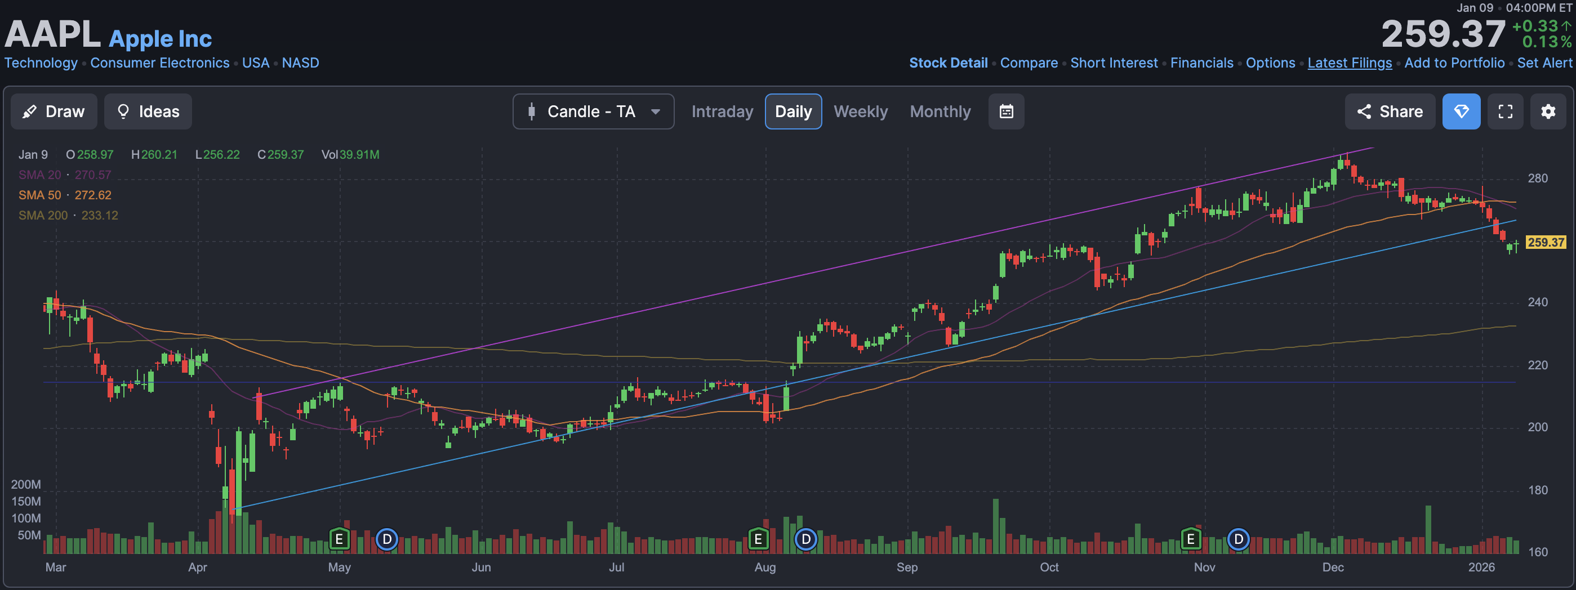Click the Apple Inc company name

pyautogui.click(x=161, y=38)
